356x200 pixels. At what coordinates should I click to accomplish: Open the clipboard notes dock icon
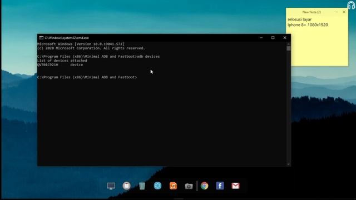coord(126,186)
